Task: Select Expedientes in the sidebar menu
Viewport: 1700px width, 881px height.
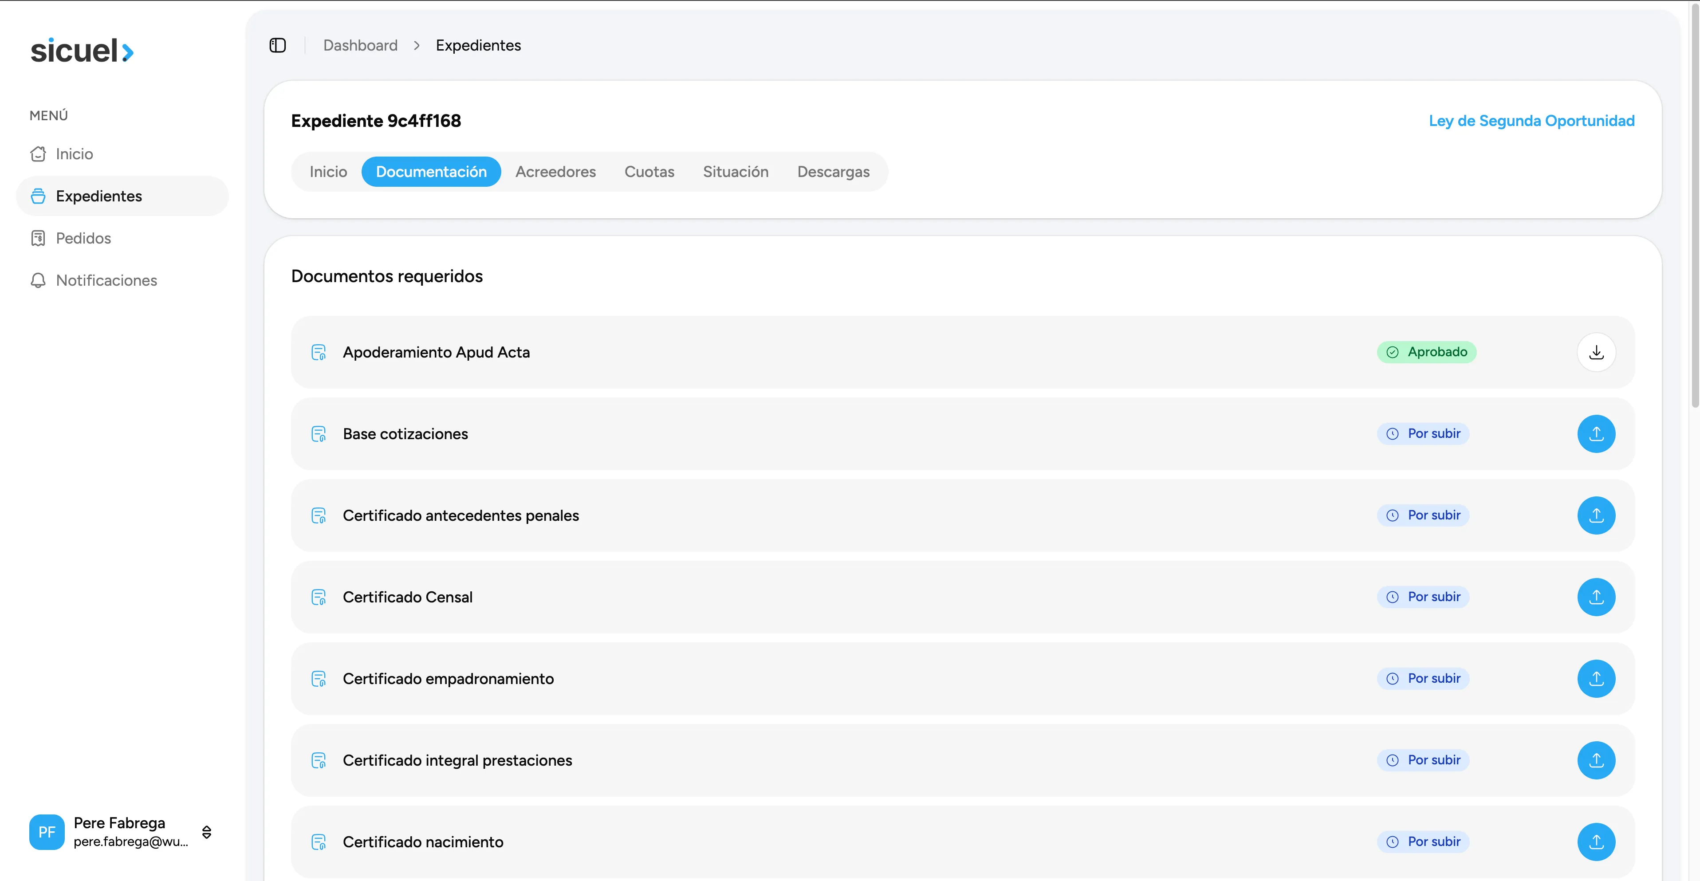Action: [x=122, y=196]
